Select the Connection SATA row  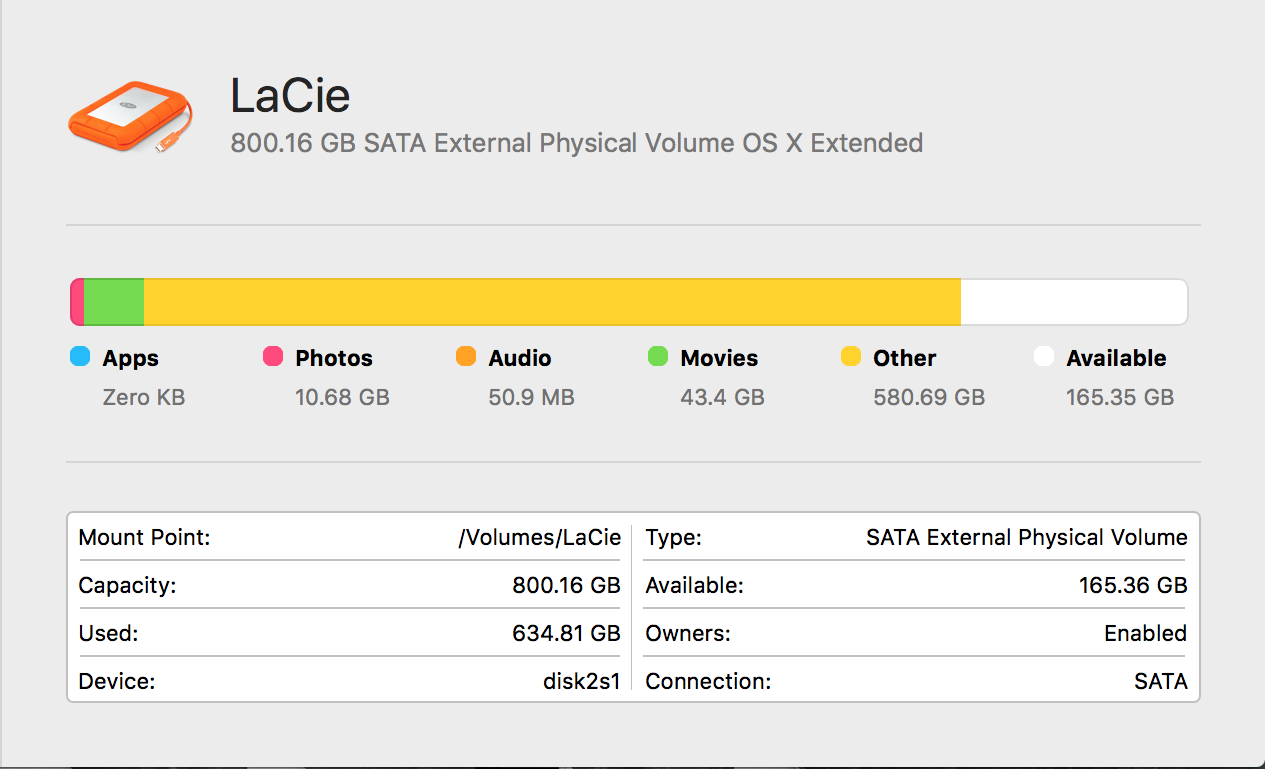coord(916,682)
